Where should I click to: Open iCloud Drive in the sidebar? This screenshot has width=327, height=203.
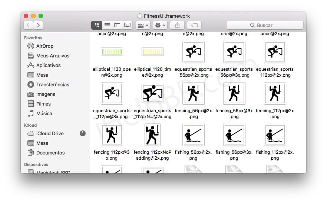click(x=50, y=133)
